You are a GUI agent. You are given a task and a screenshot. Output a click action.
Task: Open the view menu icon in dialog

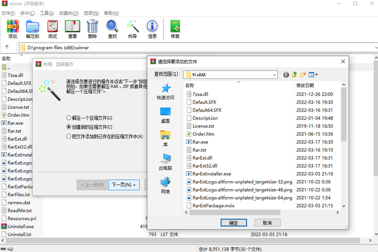[x=313, y=75]
